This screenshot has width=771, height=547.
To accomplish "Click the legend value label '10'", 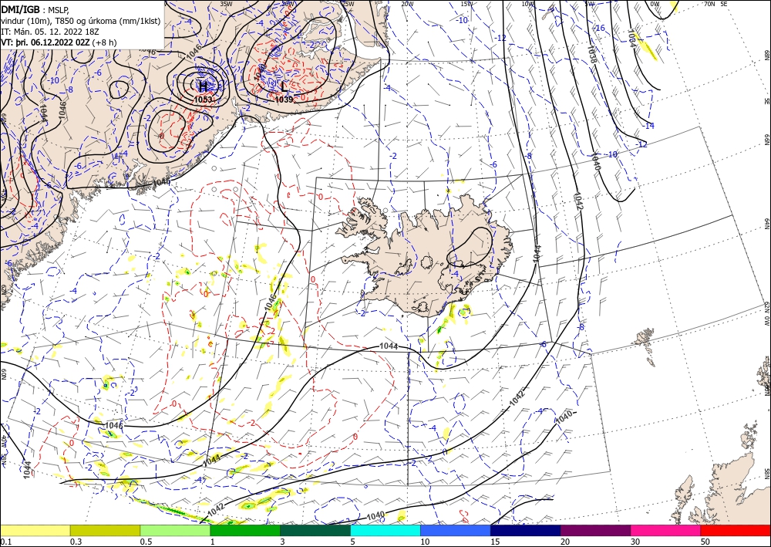I will tap(425, 542).
